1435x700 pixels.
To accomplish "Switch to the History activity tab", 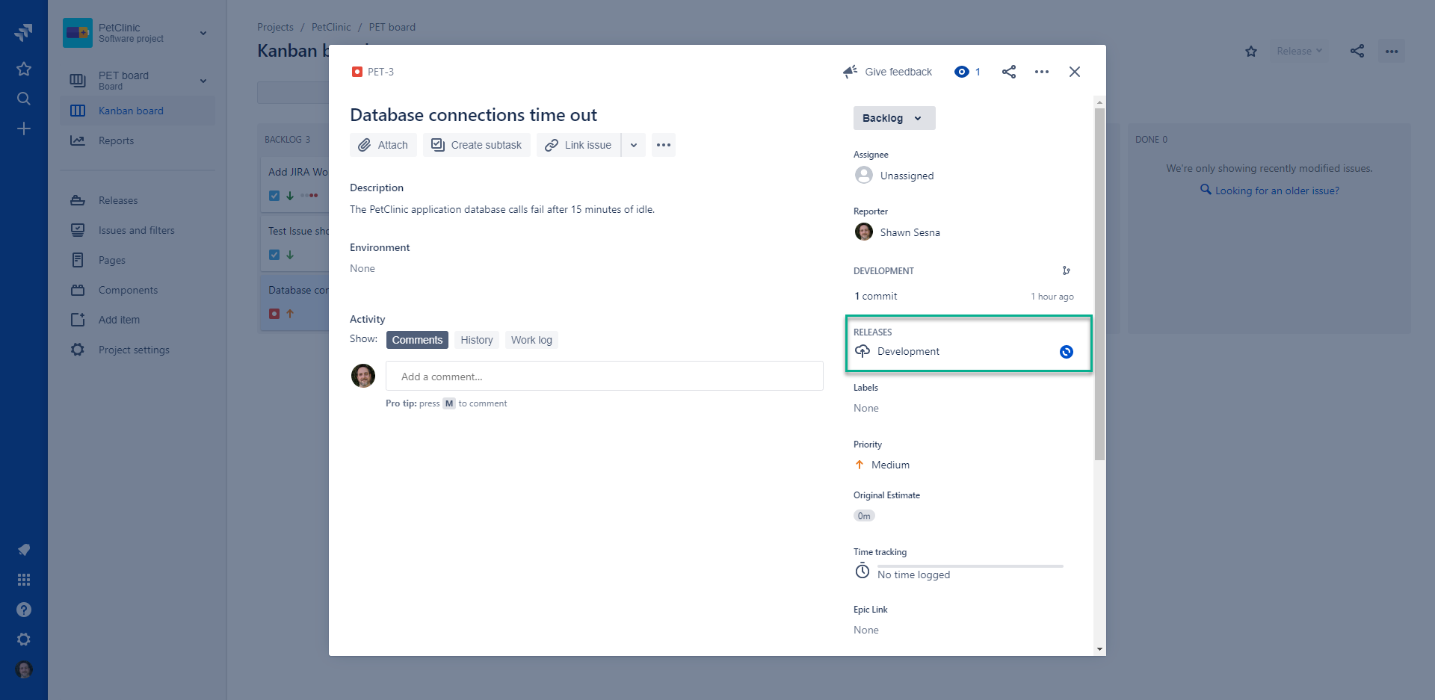I will 476,340.
